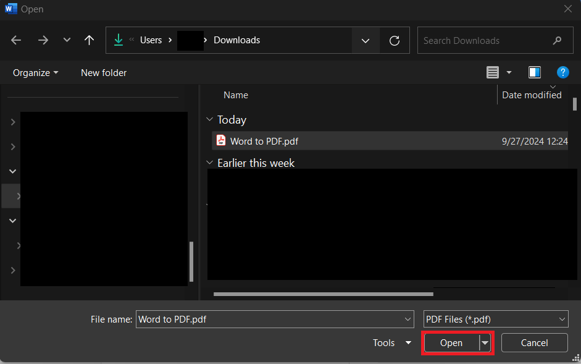Select Downloads in the address path
This screenshot has height=364, width=581.
236,40
